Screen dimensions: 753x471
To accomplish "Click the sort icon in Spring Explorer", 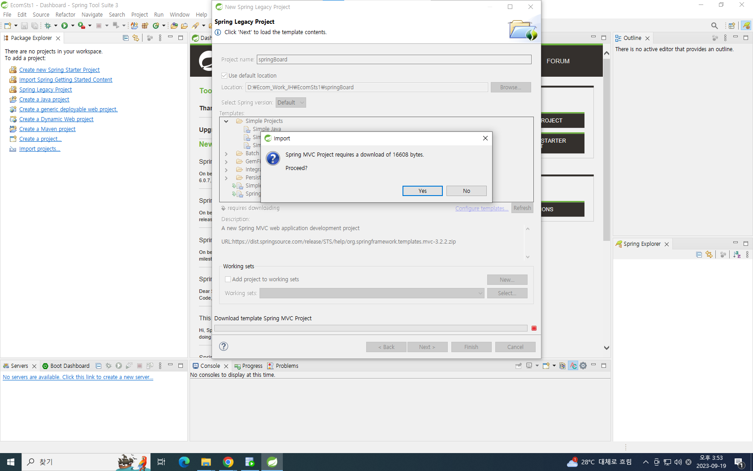I will [737, 255].
